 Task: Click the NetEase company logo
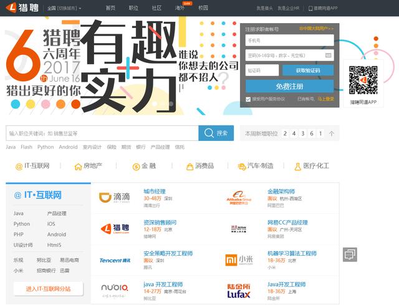pyautogui.click(x=238, y=229)
